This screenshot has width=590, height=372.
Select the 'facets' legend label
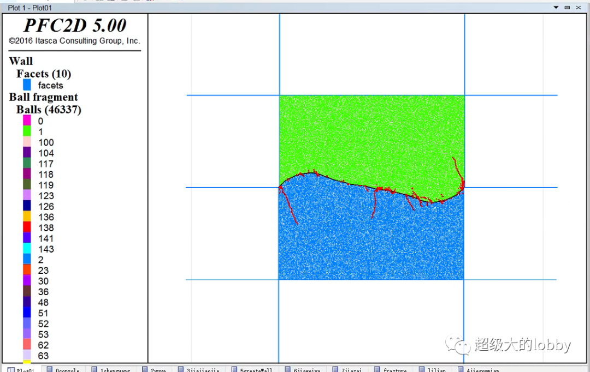(x=50, y=86)
